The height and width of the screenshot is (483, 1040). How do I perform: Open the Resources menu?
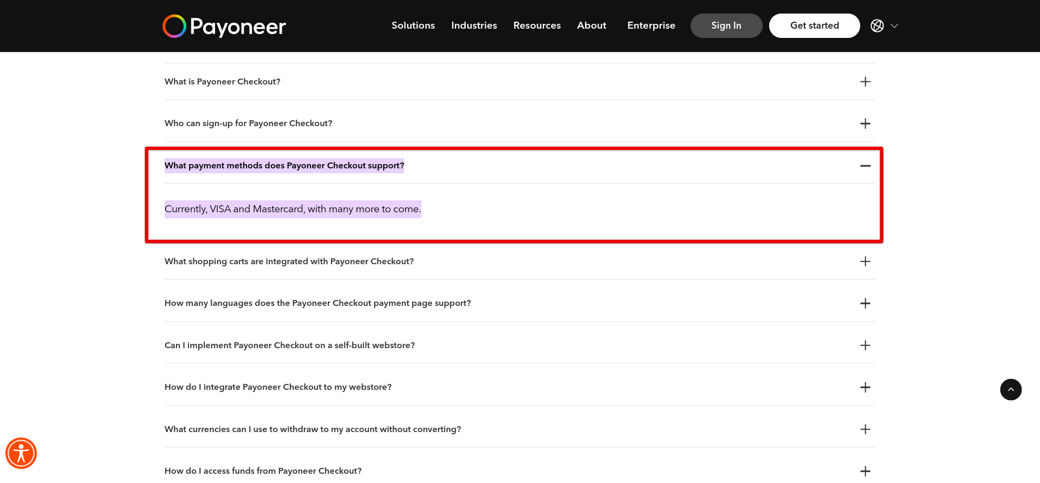coord(537,25)
